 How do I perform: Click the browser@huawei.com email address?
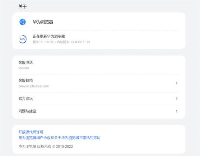pyautogui.click(x=34, y=86)
